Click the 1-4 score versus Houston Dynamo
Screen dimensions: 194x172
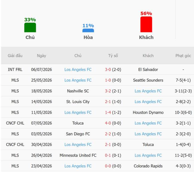coord(108,112)
